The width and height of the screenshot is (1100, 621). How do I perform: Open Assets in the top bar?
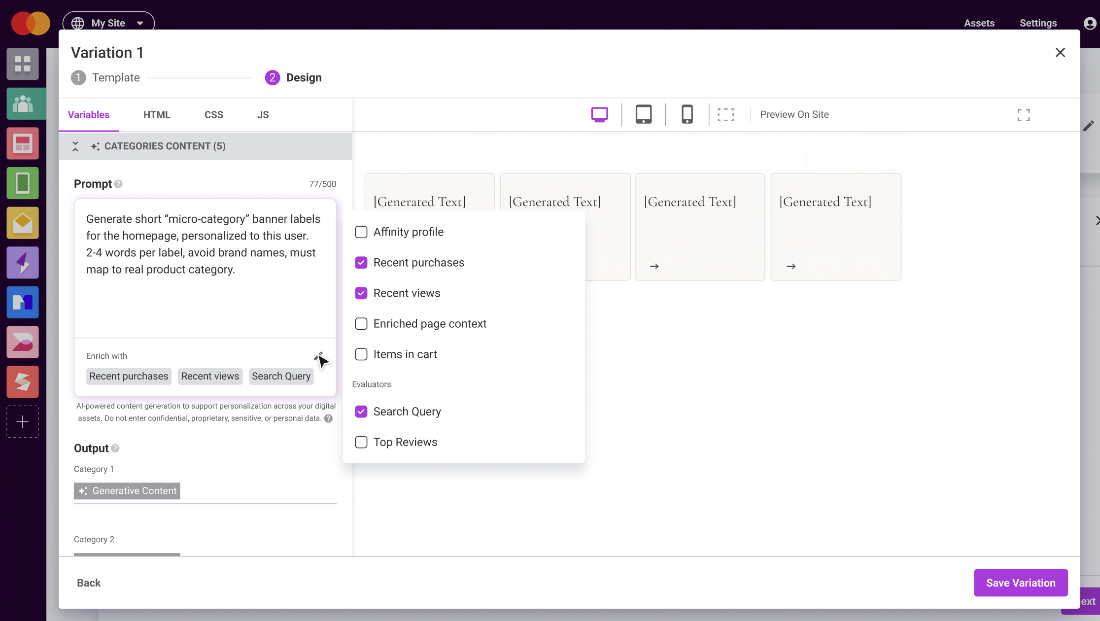pos(979,23)
